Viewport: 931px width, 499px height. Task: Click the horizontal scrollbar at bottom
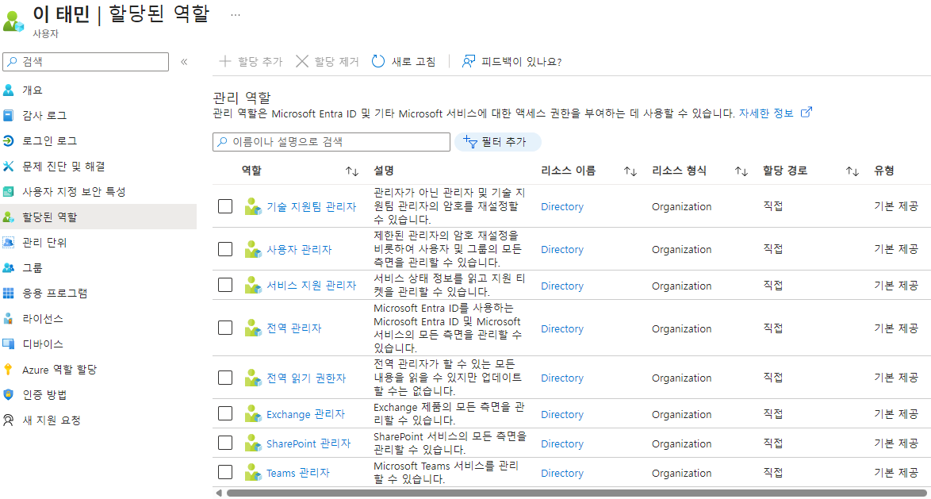click(x=576, y=493)
